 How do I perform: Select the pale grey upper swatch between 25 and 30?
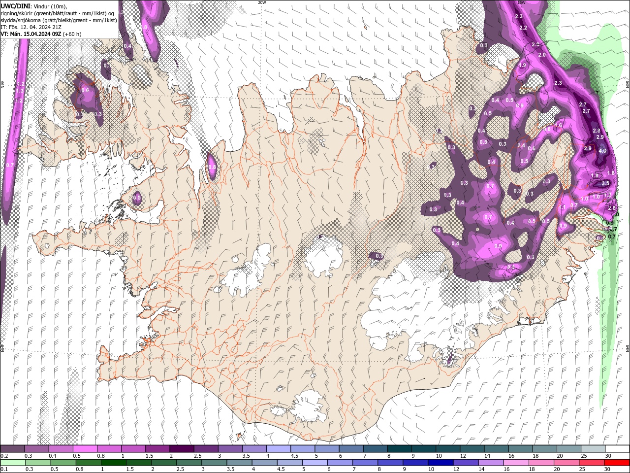pos(593,449)
